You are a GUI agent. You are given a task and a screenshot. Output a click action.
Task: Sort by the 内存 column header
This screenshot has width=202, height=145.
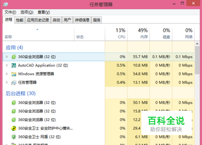[139, 34]
